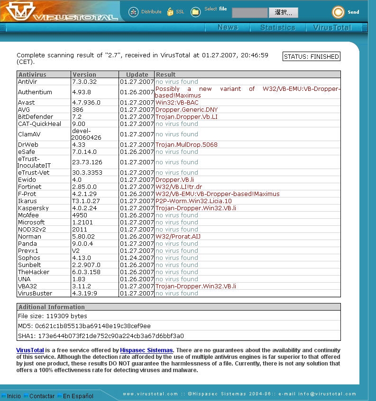Viewport: 376px width, 401px height.
Task: Click the Version column header
Action: (x=95, y=74)
